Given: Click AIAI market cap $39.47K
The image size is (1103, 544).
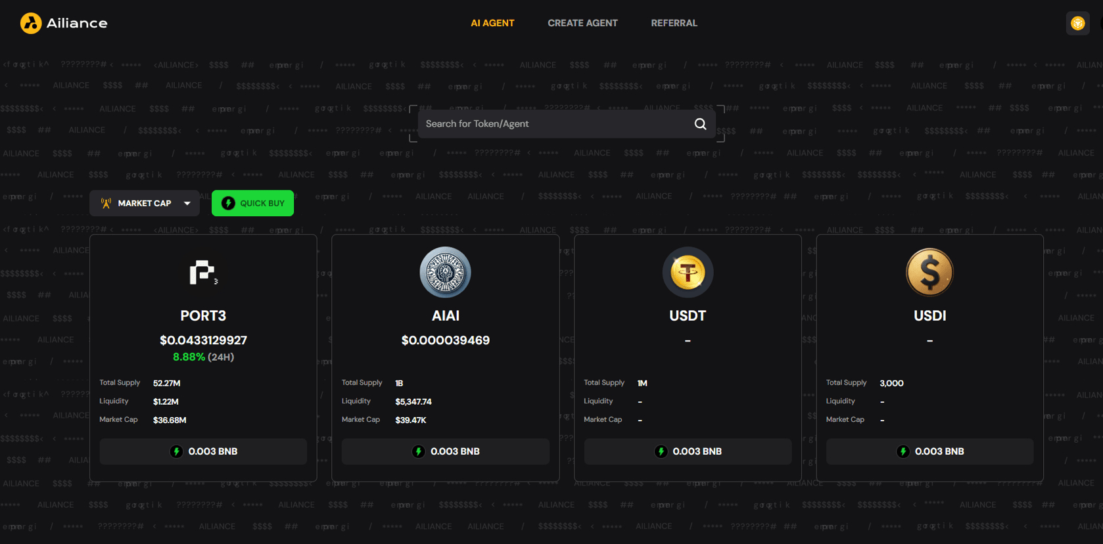Looking at the screenshot, I should 411,420.
